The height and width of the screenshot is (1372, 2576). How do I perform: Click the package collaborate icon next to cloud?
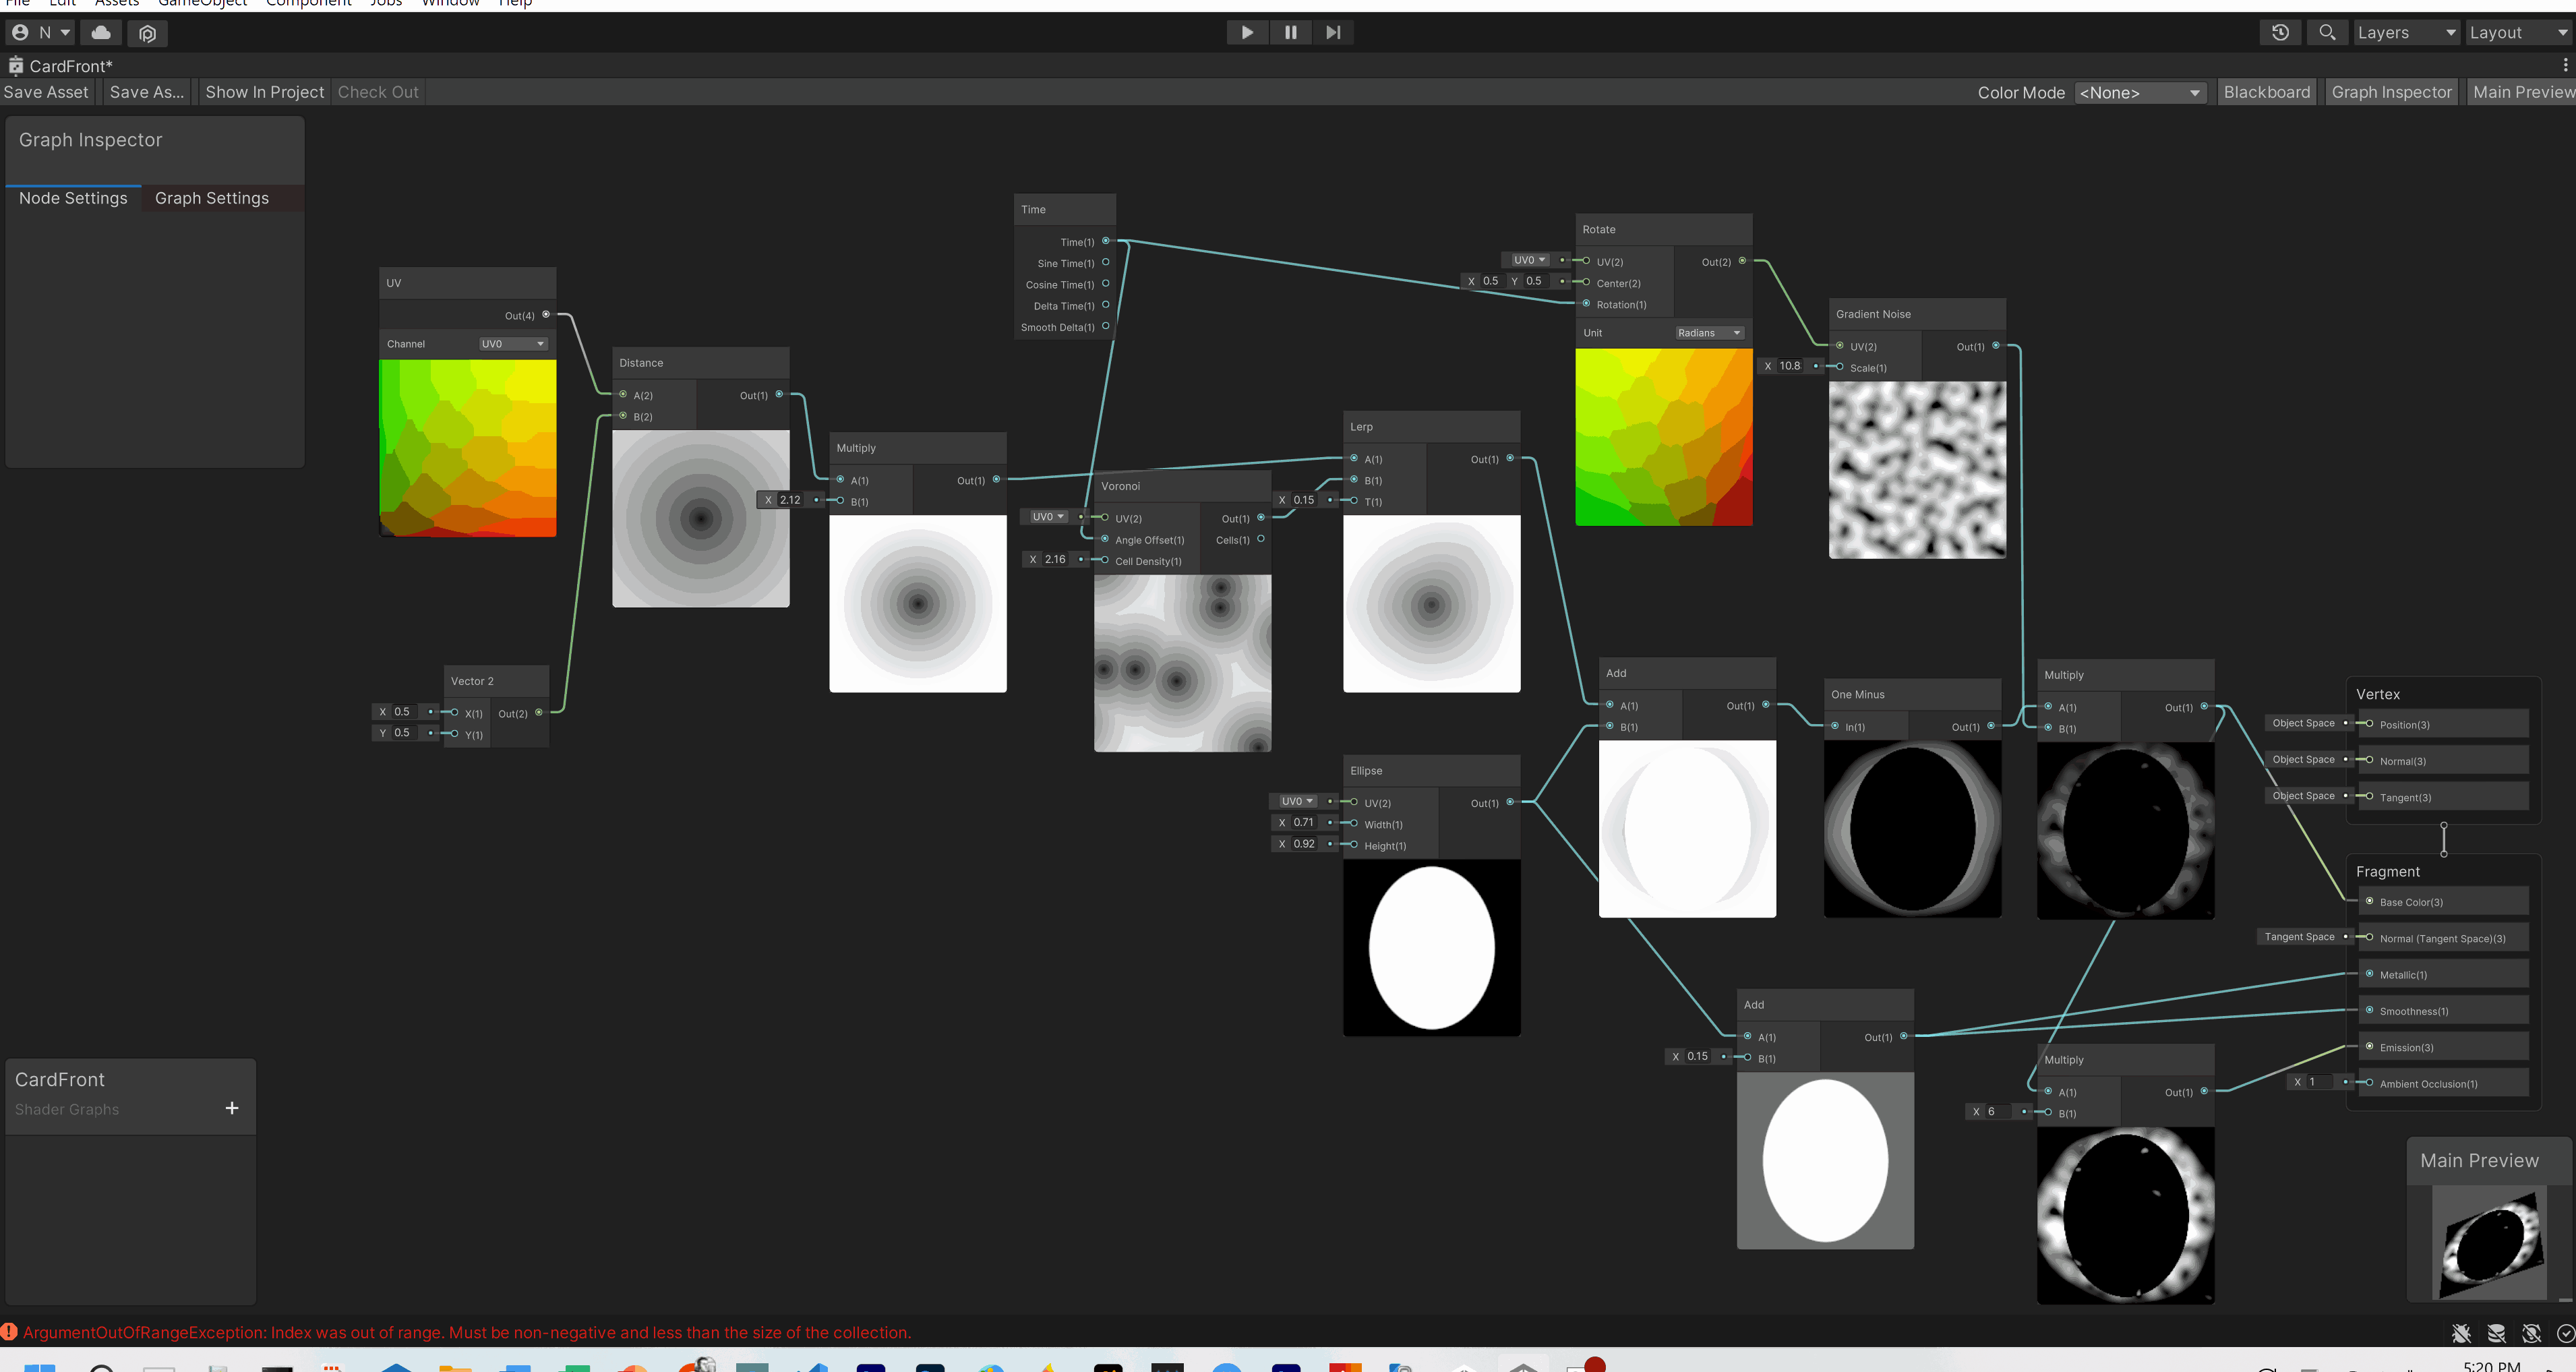point(148,33)
